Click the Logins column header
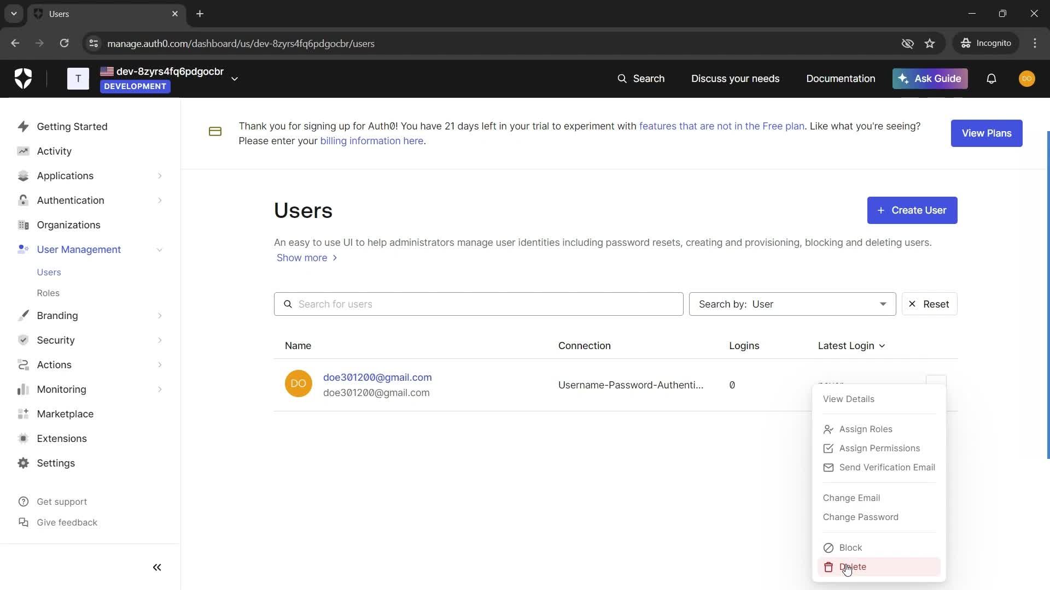The width and height of the screenshot is (1050, 590). (744, 346)
